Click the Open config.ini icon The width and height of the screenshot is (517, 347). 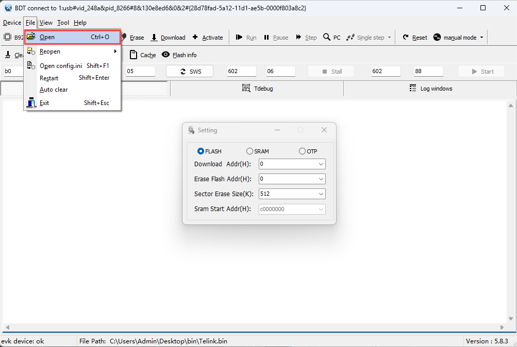tap(31, 65)
